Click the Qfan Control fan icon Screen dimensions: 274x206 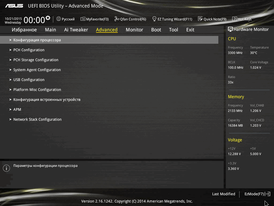click(x=117, y=19)
